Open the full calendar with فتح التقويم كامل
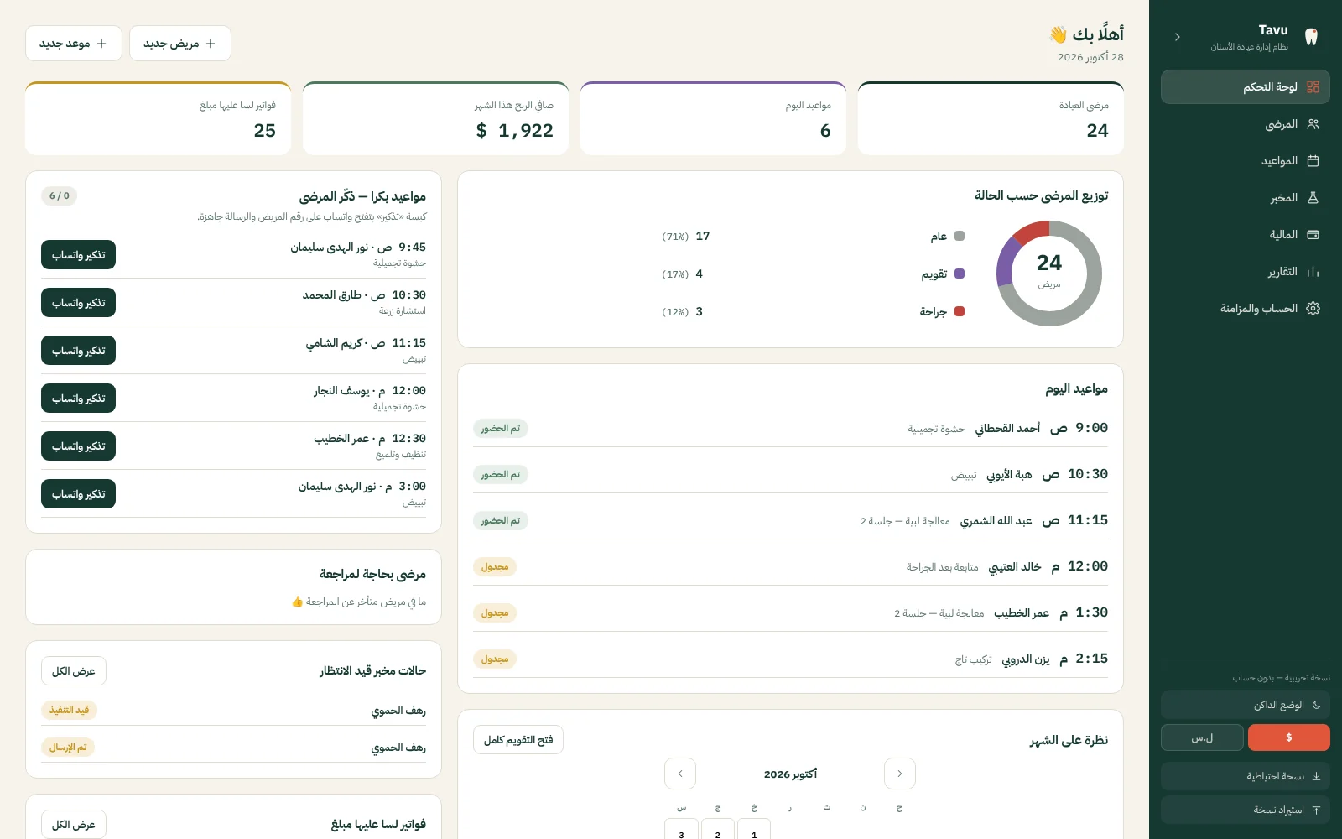 [518, 740]
